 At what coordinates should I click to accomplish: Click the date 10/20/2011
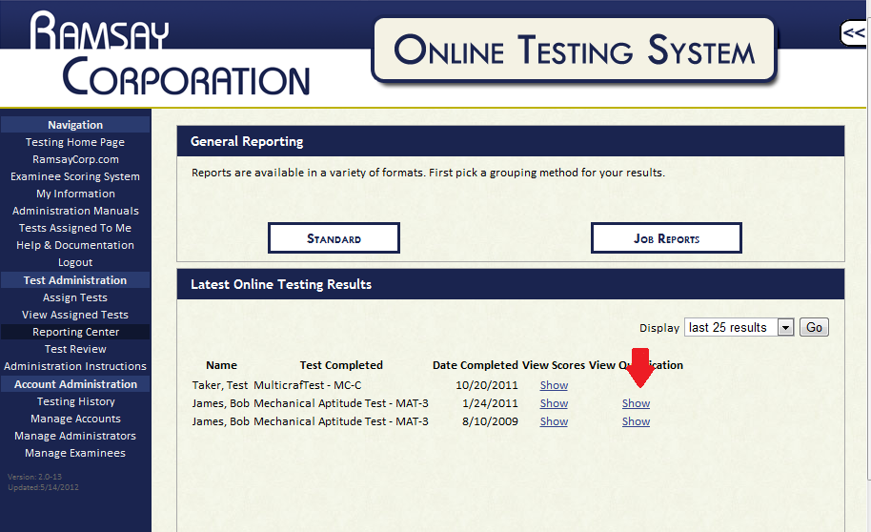(x=487, y=385)
